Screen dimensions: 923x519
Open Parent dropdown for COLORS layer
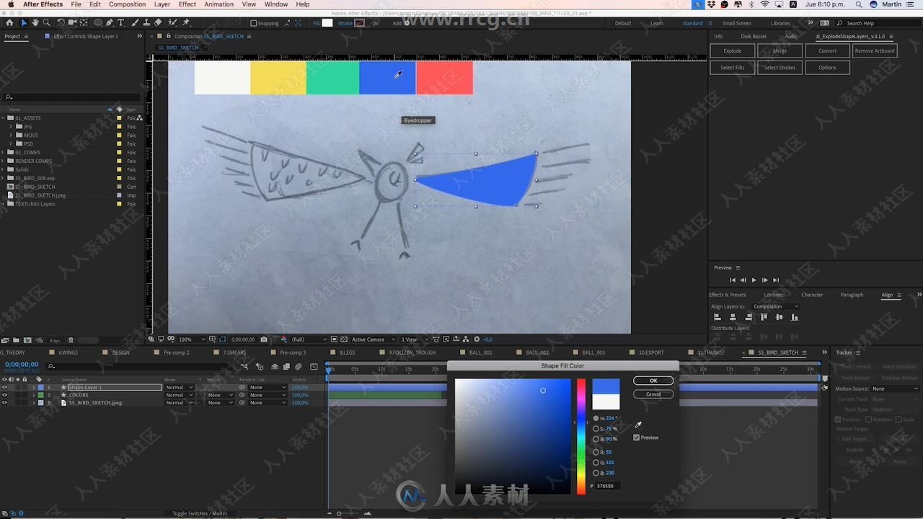(x=266, y=395)
